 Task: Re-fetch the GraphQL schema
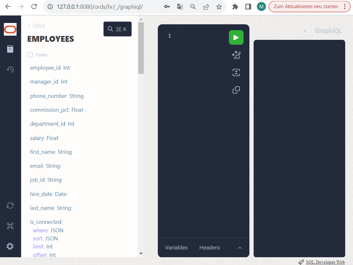10,205
